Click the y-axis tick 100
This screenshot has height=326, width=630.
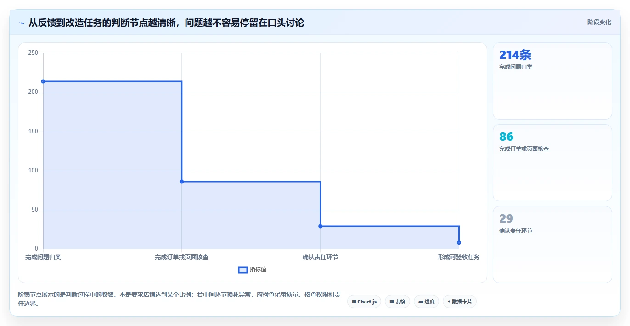[33, 171]
